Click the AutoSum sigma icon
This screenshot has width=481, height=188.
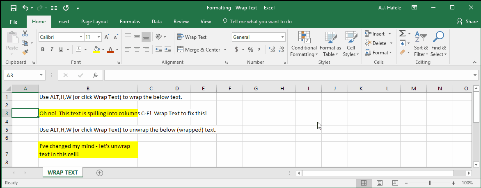coord(403,34)
